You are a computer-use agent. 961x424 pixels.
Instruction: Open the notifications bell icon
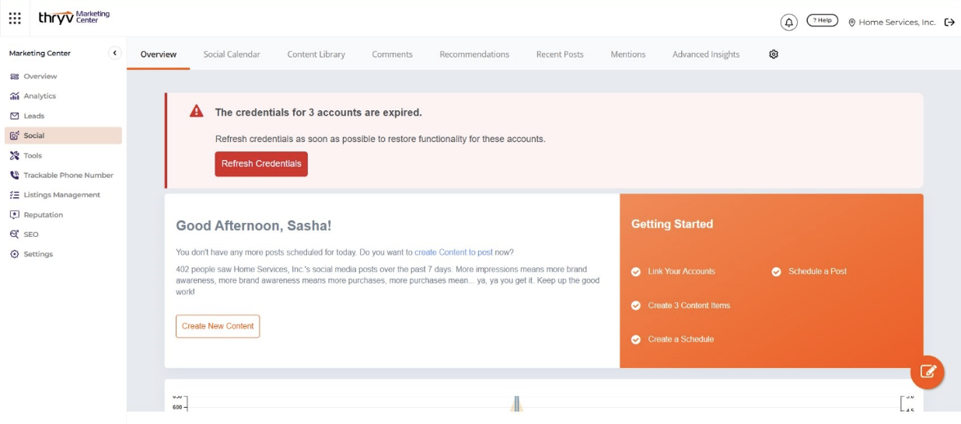[789, 23]
